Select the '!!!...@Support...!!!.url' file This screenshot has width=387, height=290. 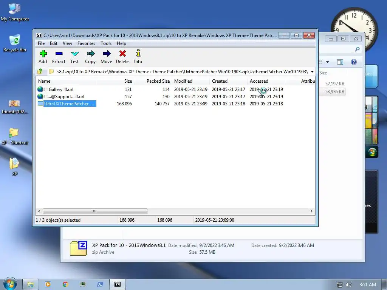click(x=64, y=96)
